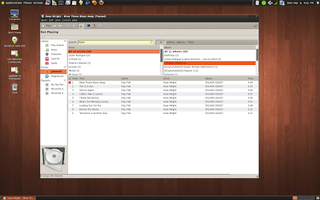Open Play Queue in sidebar
Screen dimensions: 320x200
click(53, 45)
